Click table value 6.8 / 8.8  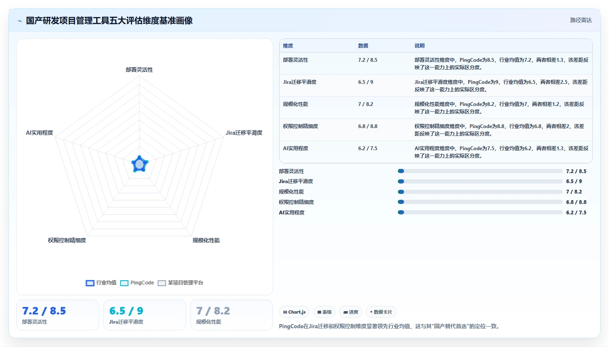click(368, 126)
